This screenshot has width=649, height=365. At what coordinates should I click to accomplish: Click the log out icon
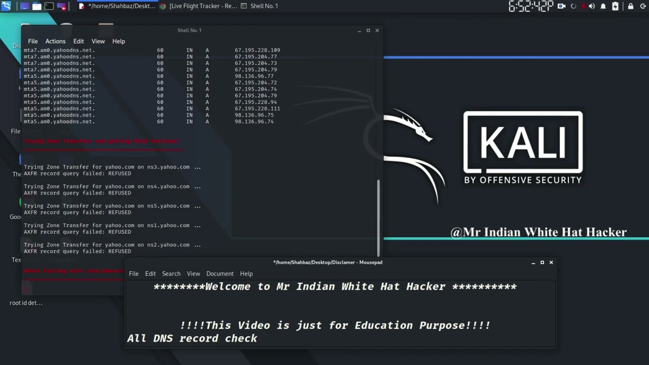point(642,6)
